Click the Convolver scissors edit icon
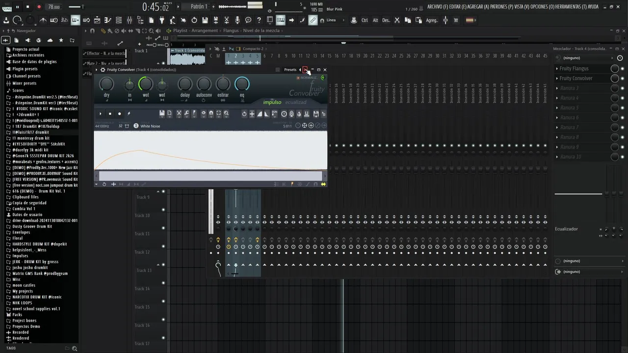This screenshot has width=628, height=353. click(179, 113)
